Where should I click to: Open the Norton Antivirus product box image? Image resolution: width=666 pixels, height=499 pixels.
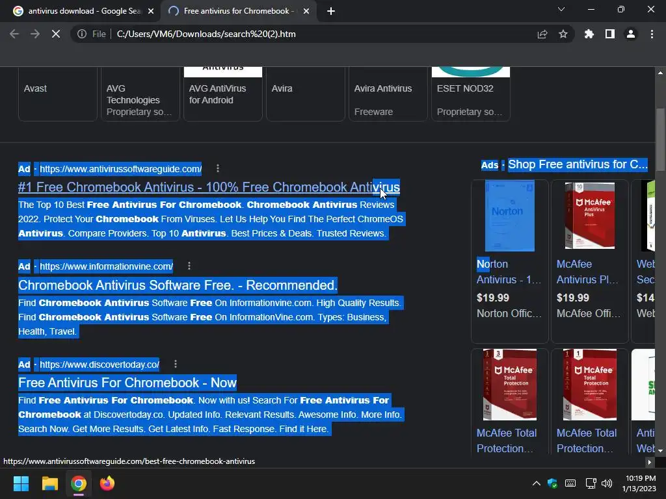tap(510, 216)
